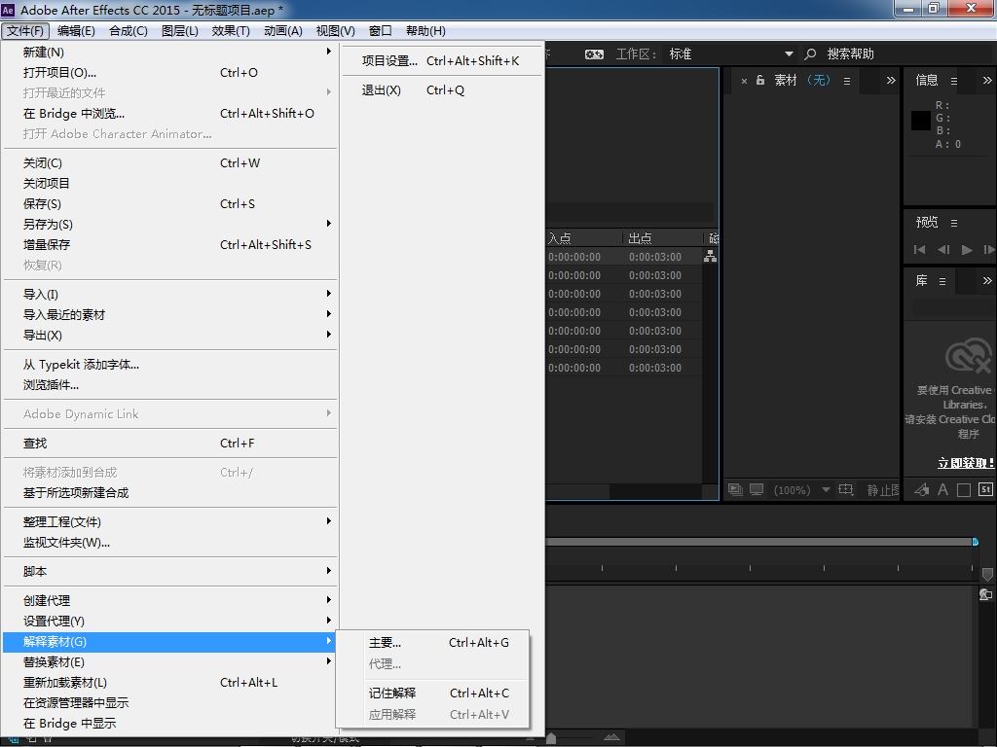
Task: Select 基于所选项新建合成 entry
Action: coord(170,493)
